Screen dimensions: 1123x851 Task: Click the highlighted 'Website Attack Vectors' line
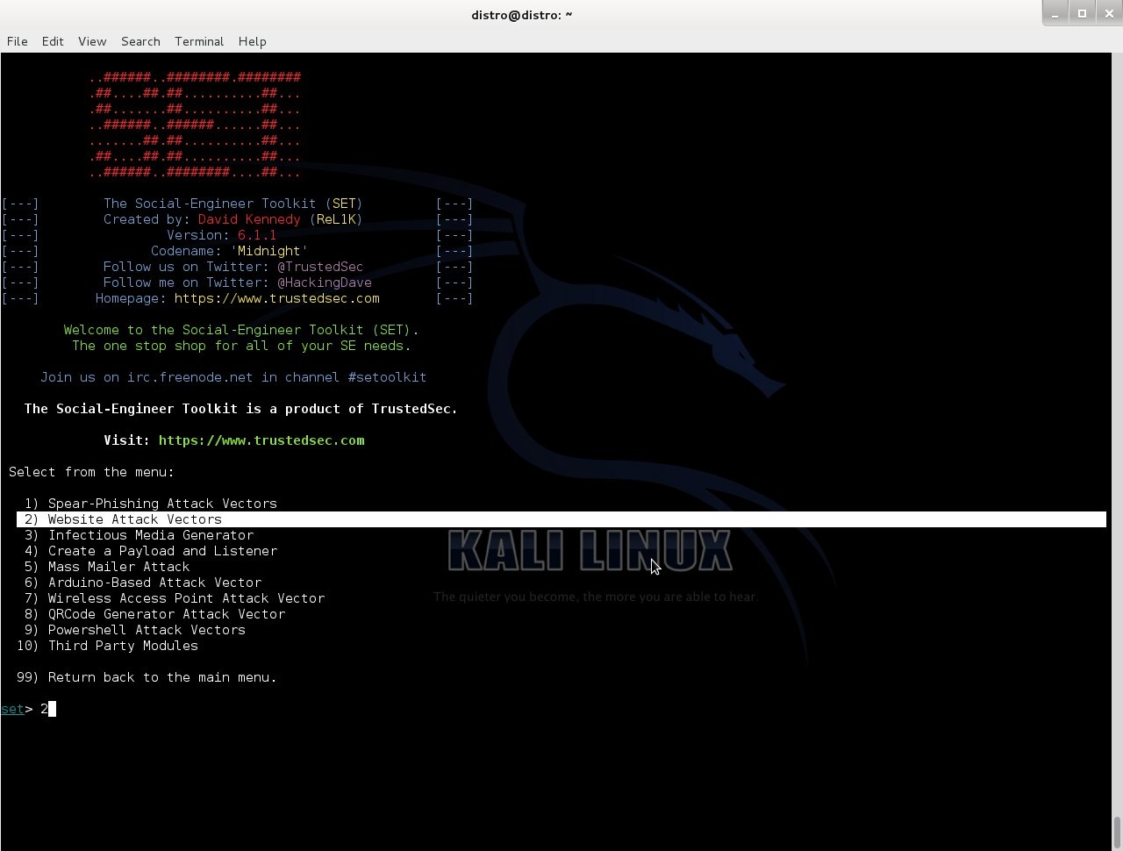[561, 519]
